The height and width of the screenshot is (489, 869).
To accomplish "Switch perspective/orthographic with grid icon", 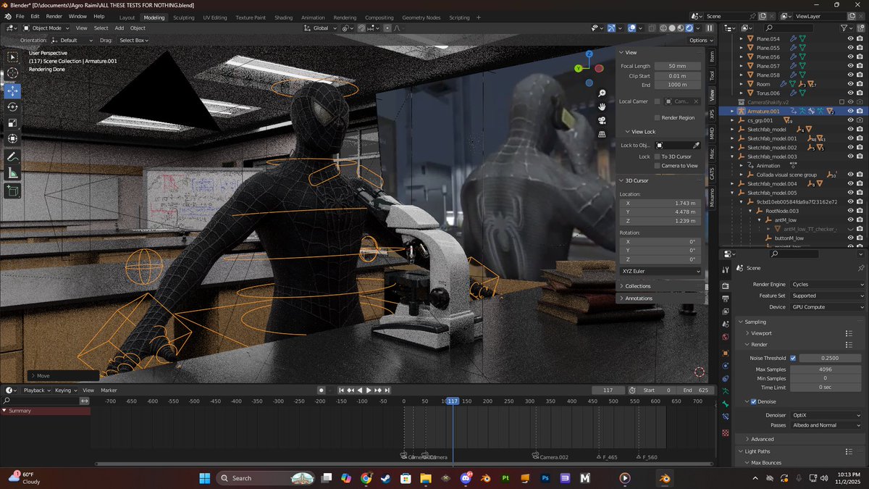I will pos(602,134).
